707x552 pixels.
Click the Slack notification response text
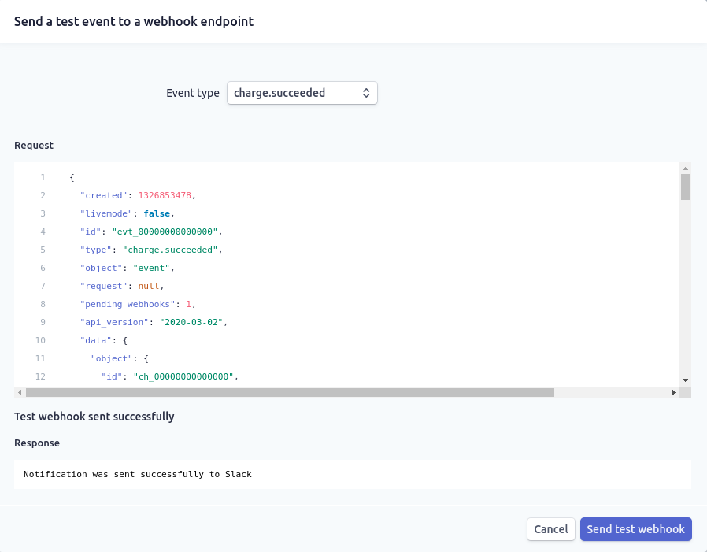(x=138, y=474)
